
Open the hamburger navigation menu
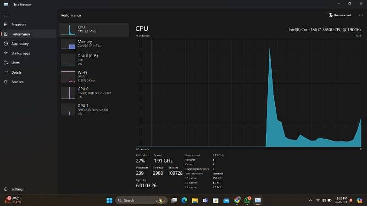6,15
